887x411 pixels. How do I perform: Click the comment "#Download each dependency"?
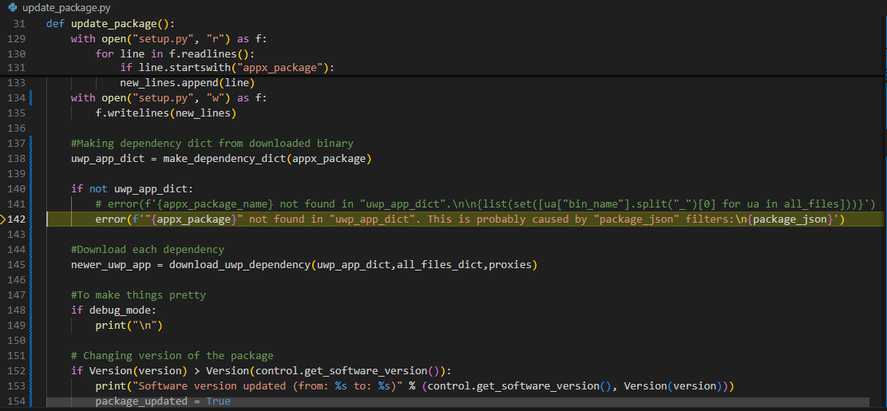click(x=147, y=249)
